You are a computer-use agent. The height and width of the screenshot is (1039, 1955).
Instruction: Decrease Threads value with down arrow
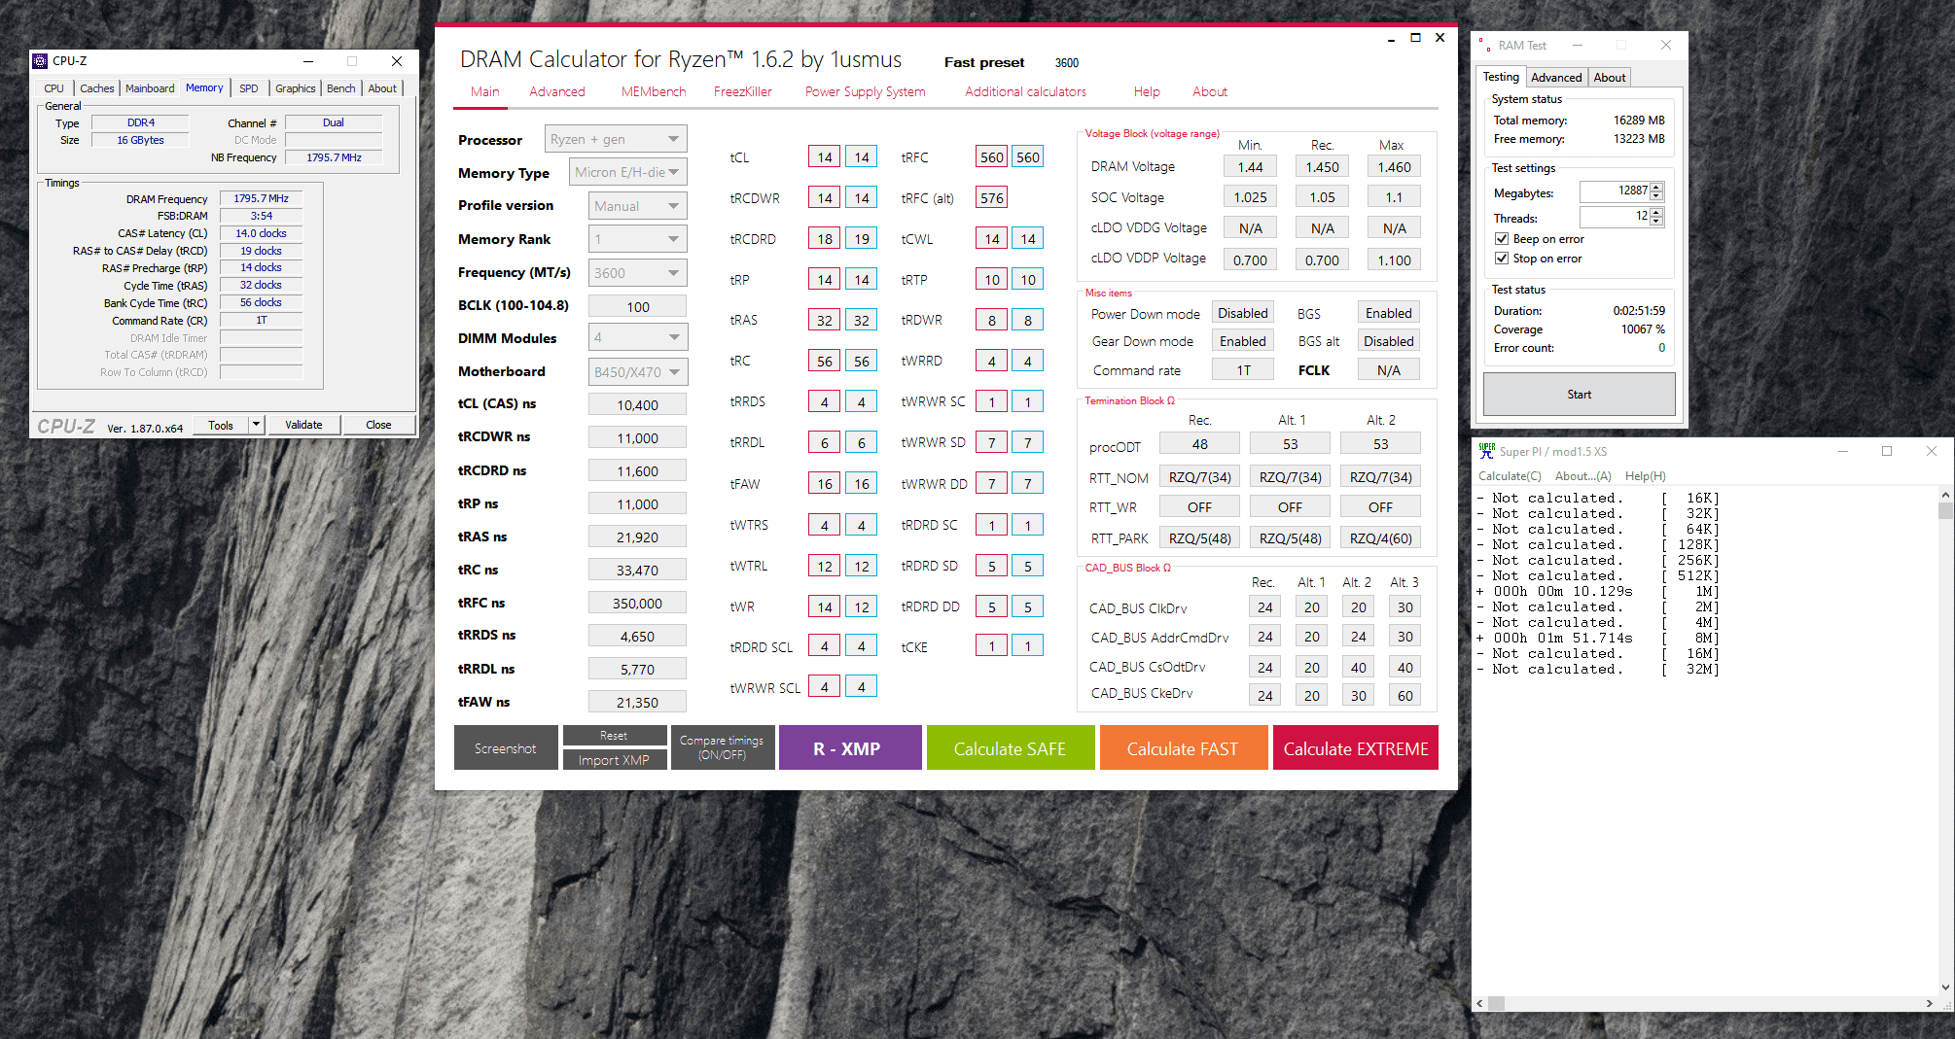tap(1656, 222)
